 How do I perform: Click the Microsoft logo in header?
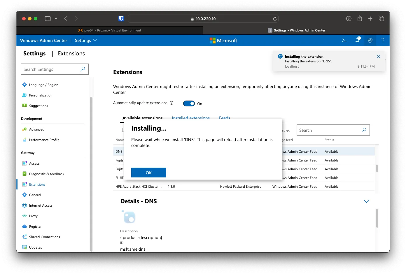[223, 41]
